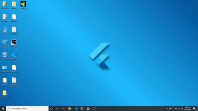Open Visual Studio Code from taskbar

coord(76,109)
